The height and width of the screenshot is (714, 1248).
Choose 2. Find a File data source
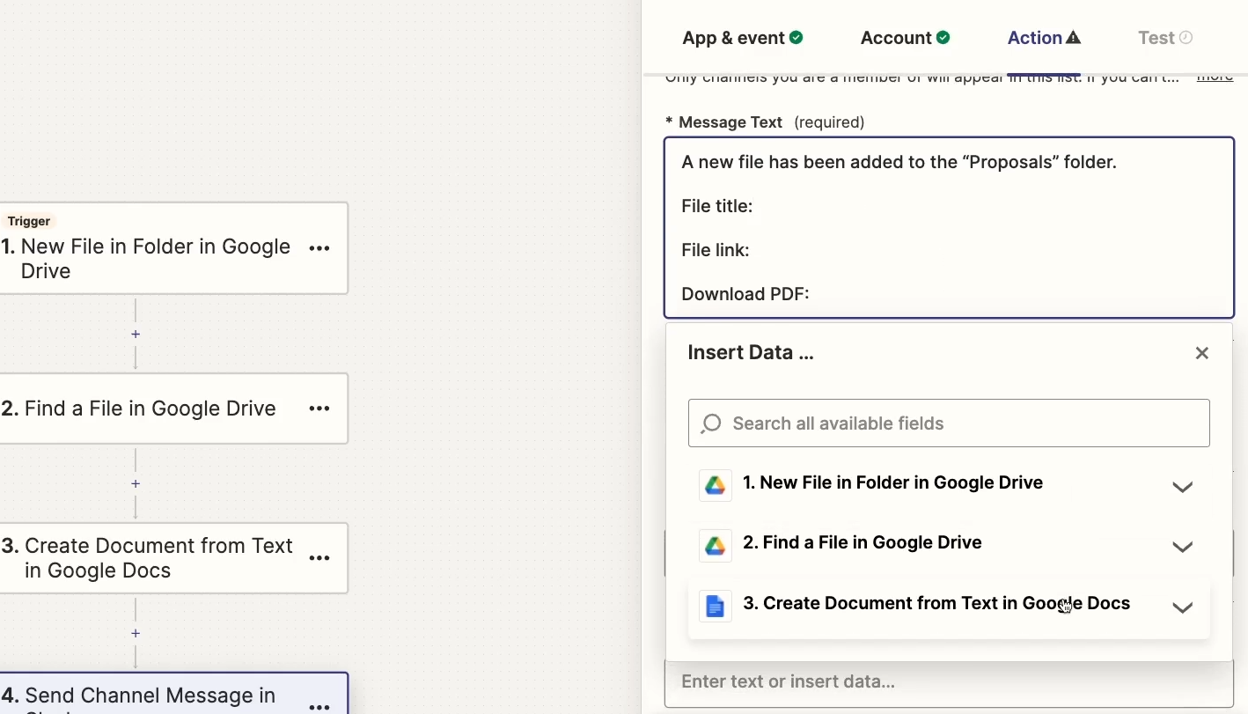[x=949, y=546]
